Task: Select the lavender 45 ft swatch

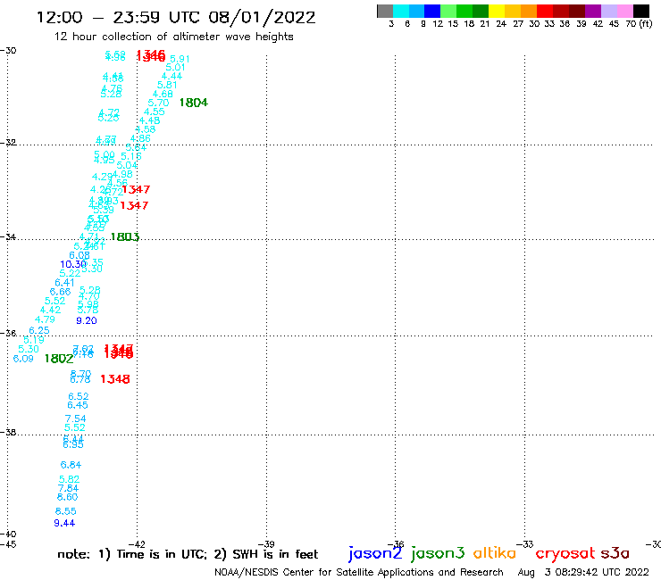Action: click(609, 11)
